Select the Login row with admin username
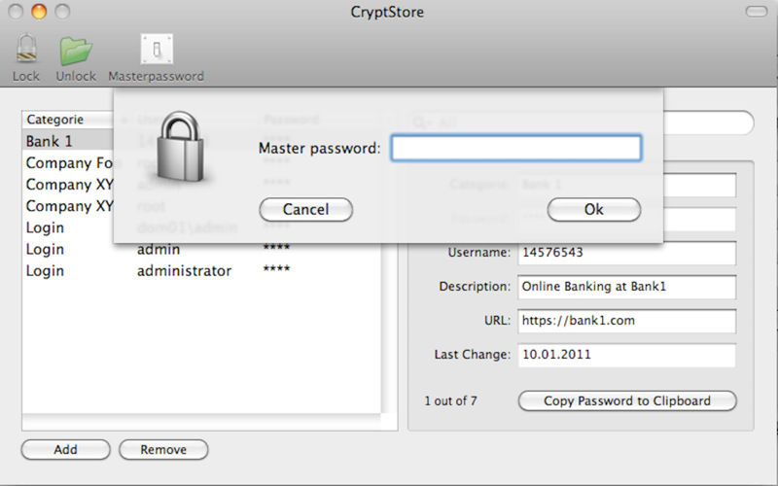Viewport: 778px width, 486px height. pos(201,249)
